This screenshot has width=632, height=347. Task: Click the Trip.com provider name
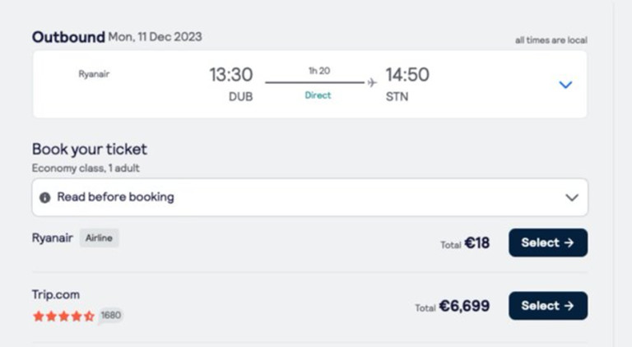pyautogui.click(x=56, y=294)
